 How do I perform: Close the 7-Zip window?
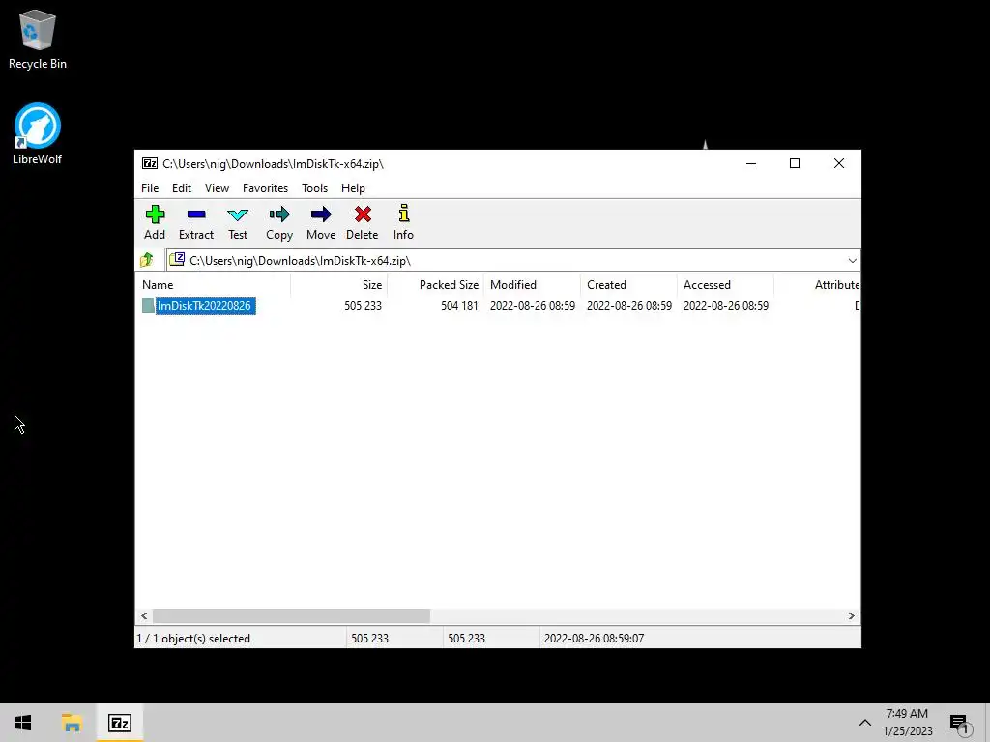(x=839, y=164)
